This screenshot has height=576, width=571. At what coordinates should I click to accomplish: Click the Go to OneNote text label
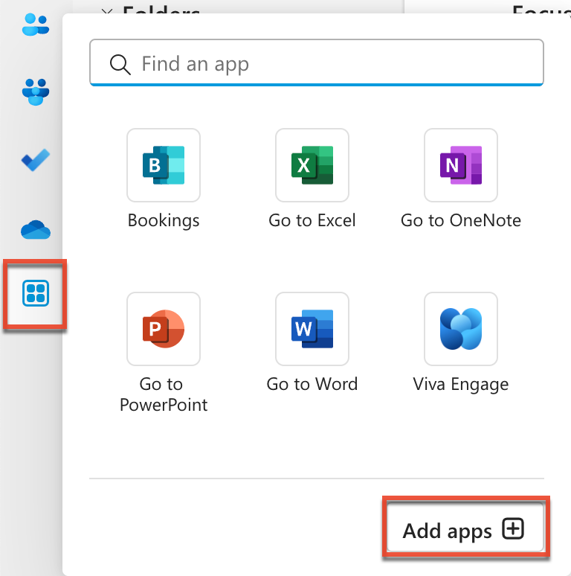pos(461,220)
